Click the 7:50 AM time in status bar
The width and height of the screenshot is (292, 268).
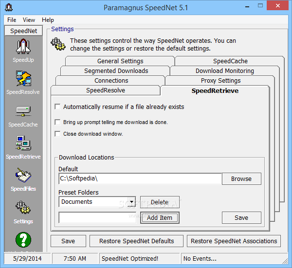coord(75,258)
